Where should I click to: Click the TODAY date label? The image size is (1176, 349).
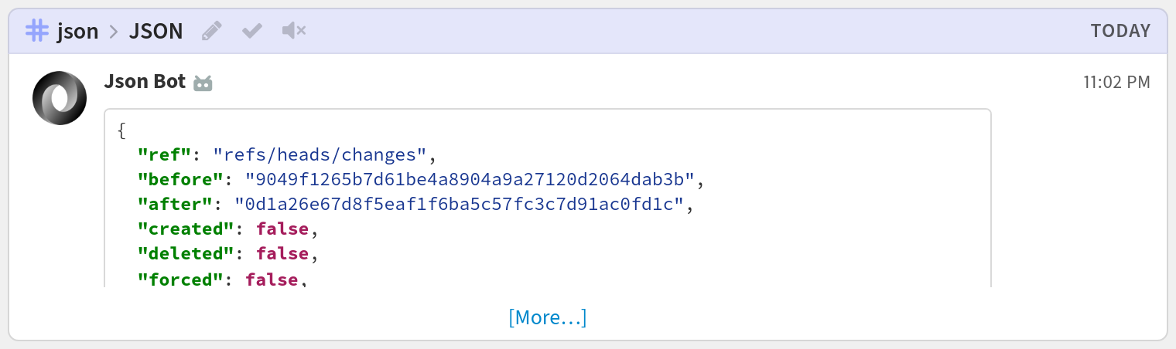pyautogui.click(x=1120, y=31)
